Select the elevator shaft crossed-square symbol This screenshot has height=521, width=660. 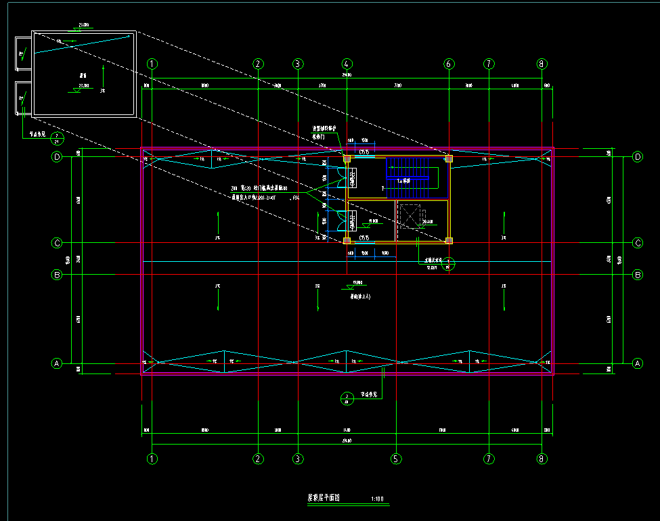410,217
